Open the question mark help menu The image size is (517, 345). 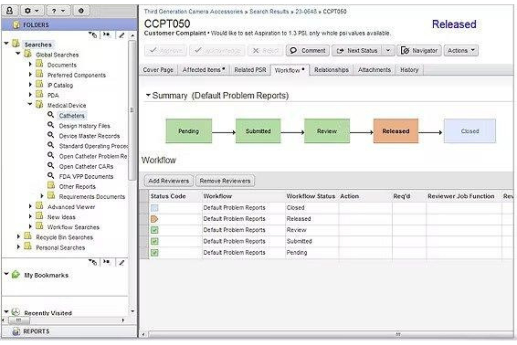point(58,10)
